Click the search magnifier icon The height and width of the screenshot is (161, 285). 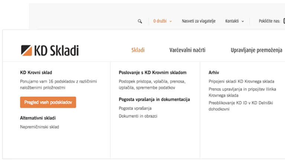140,21
